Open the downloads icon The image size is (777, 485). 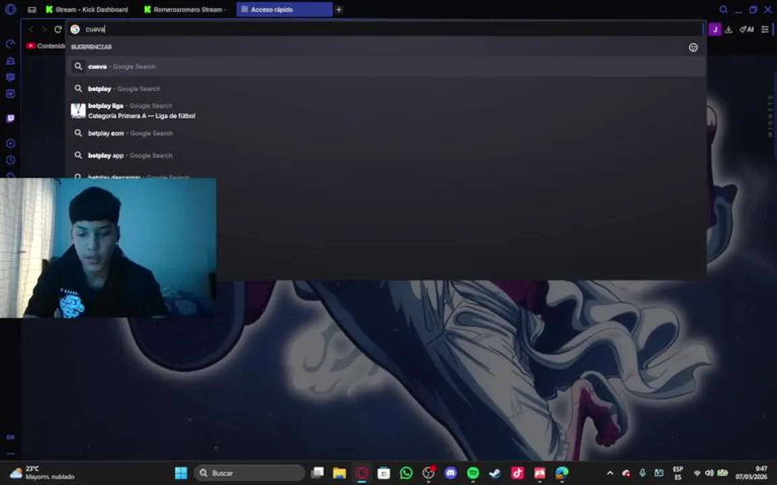pos(728,29)
